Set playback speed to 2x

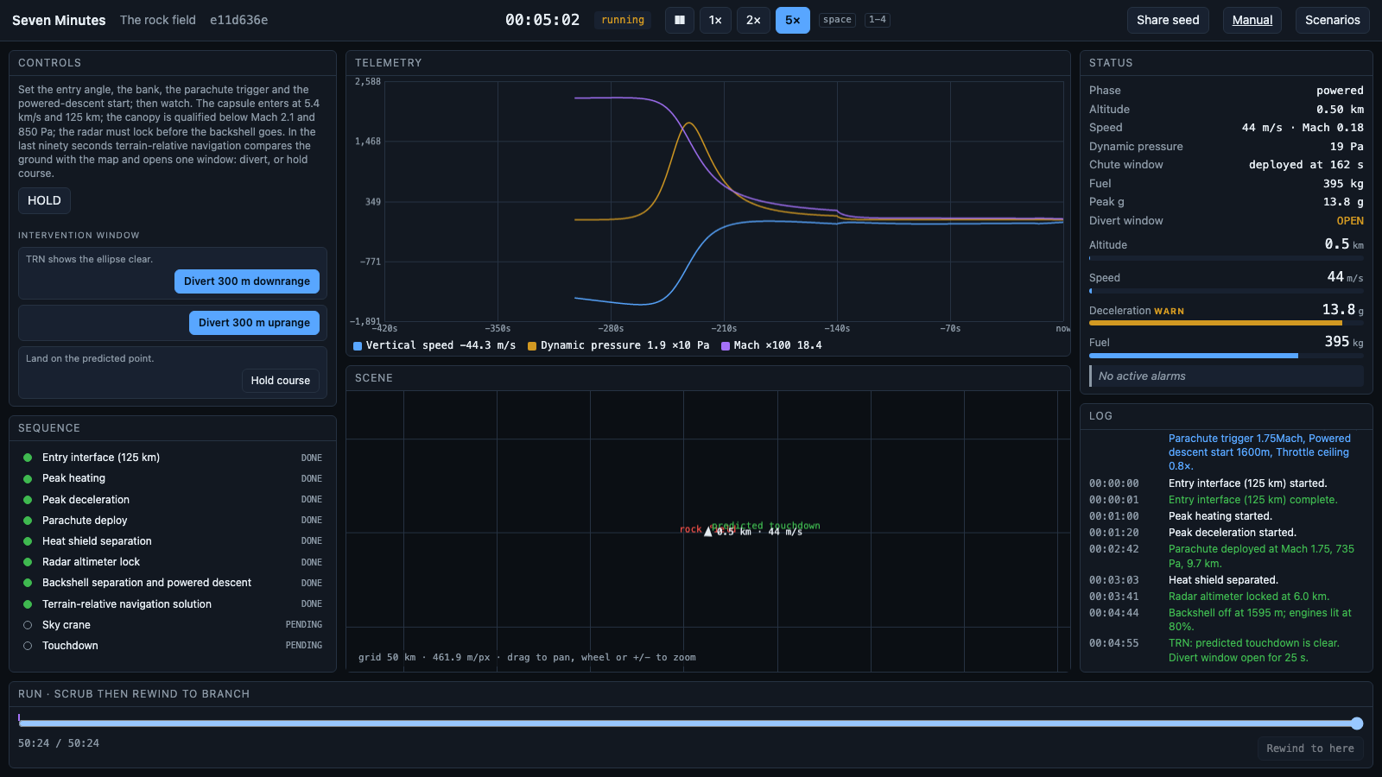753,20
